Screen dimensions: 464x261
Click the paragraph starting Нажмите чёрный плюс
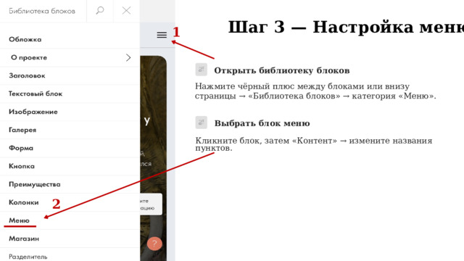coord(315,91)
